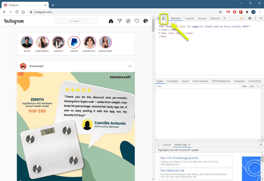Screen dimensions: 264x181
Task: Close the DevTools panel
Action: (x=261, y=18)
